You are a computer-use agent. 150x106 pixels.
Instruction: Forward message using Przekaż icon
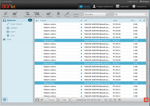(x=49, y=14)
